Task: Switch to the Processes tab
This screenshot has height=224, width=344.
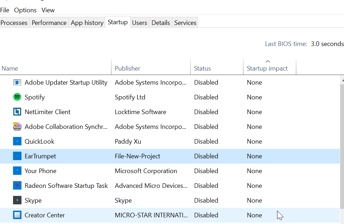Action: click(x=14, y=23)
